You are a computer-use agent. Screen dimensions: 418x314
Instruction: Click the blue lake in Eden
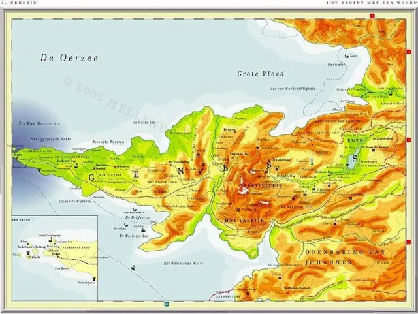pos(353,161)
